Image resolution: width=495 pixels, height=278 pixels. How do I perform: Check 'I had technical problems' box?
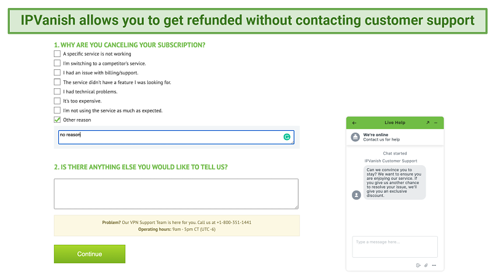point(57,91)
